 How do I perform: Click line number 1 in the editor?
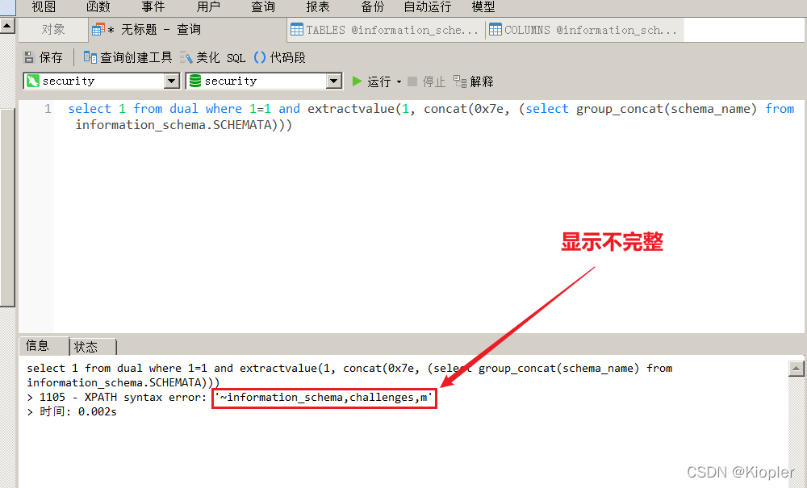tap(47, 108)
